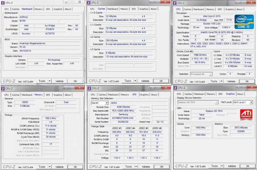The image size is (257, 170).
Task: Click CPU-Z title icon in Memory window
Action: [3, 88]
